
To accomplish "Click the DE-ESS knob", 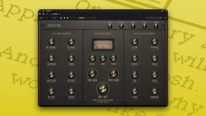I will click(x=51, y=91).
